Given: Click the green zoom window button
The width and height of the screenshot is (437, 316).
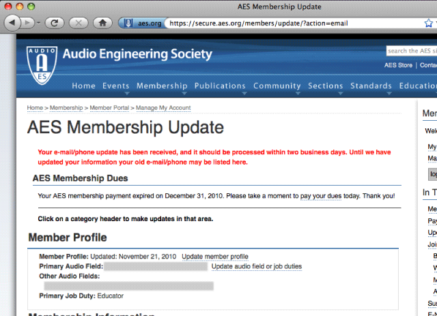Looking at the screenshot, I should (31, 7).
